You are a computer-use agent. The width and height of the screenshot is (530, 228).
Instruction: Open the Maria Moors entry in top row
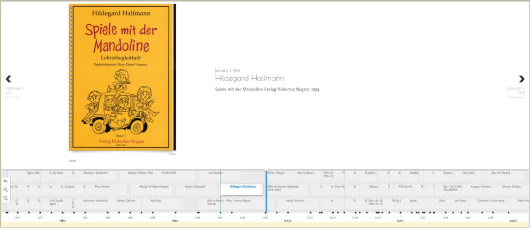[305, 173]
